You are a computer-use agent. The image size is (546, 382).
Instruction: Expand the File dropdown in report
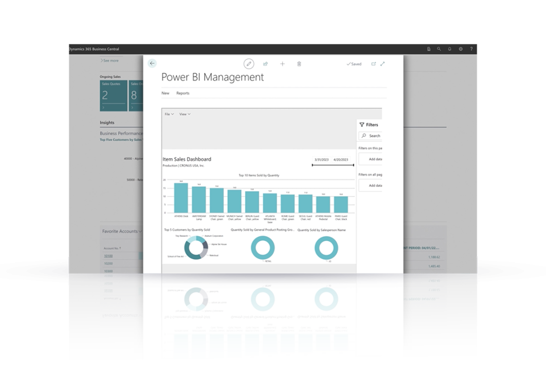[x=169, y=114]
